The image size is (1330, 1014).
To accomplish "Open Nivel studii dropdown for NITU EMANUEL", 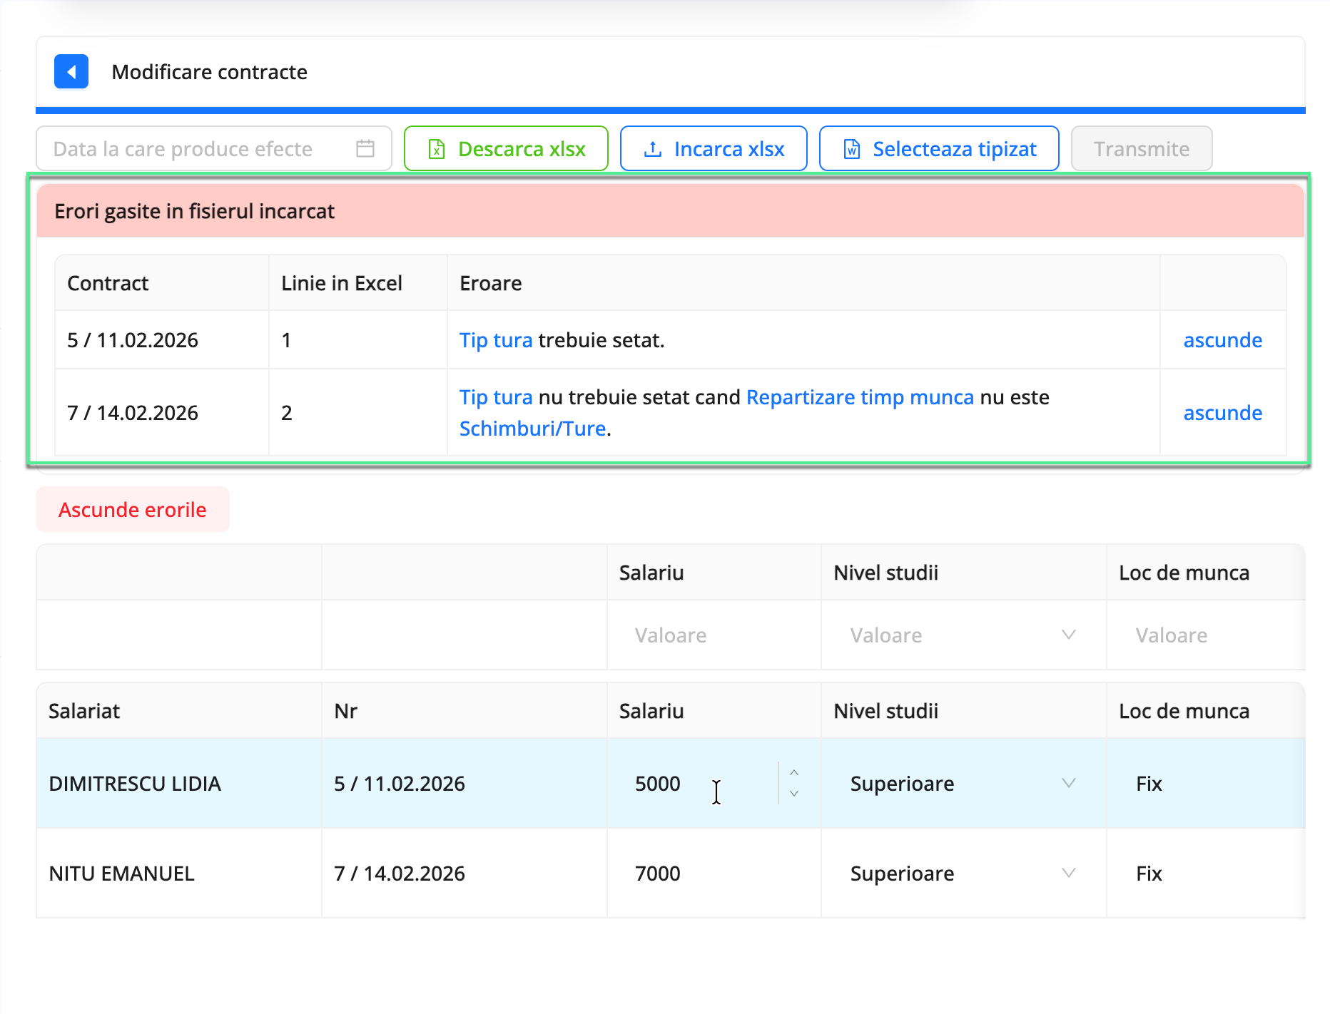I will point(963,873).
